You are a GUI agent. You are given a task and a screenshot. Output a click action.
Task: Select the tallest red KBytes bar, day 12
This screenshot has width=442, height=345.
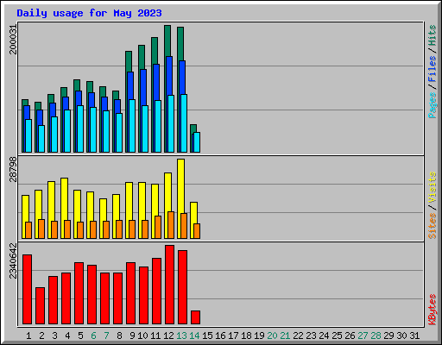pos(169,285)
